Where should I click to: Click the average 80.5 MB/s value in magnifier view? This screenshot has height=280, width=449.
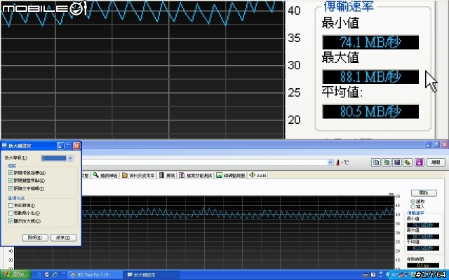(370, 111)
